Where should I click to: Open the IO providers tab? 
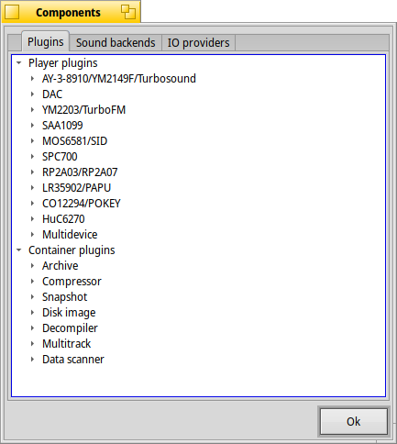(198, 43)
